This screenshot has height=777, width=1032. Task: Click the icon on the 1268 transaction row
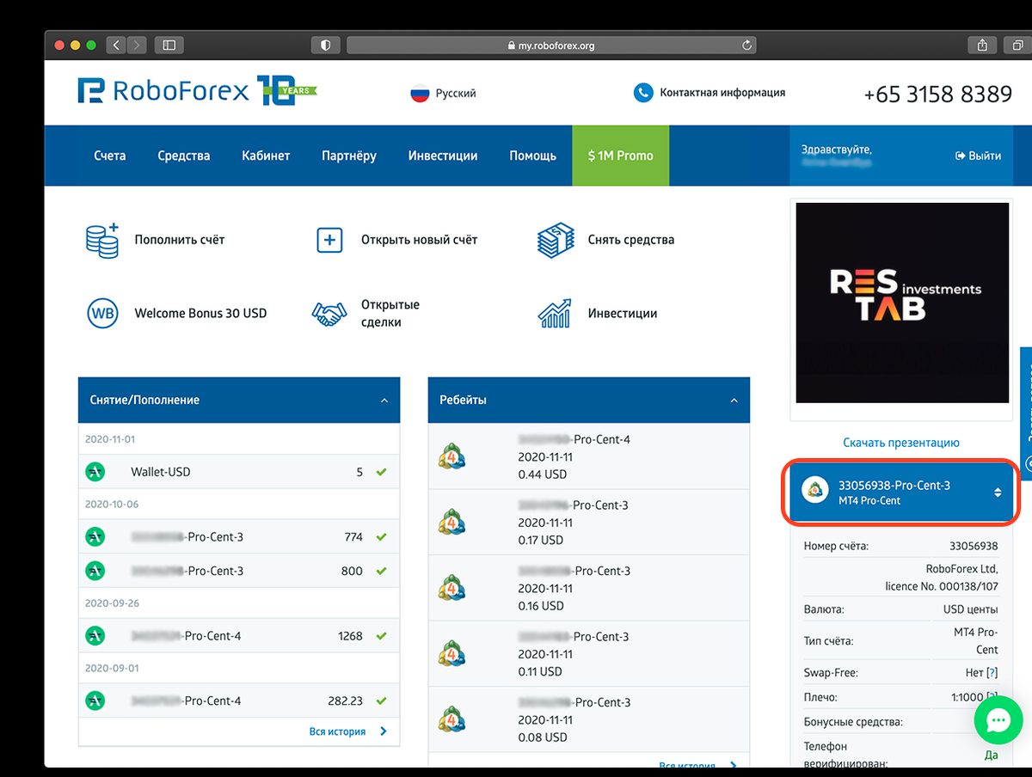pos(95,636)
